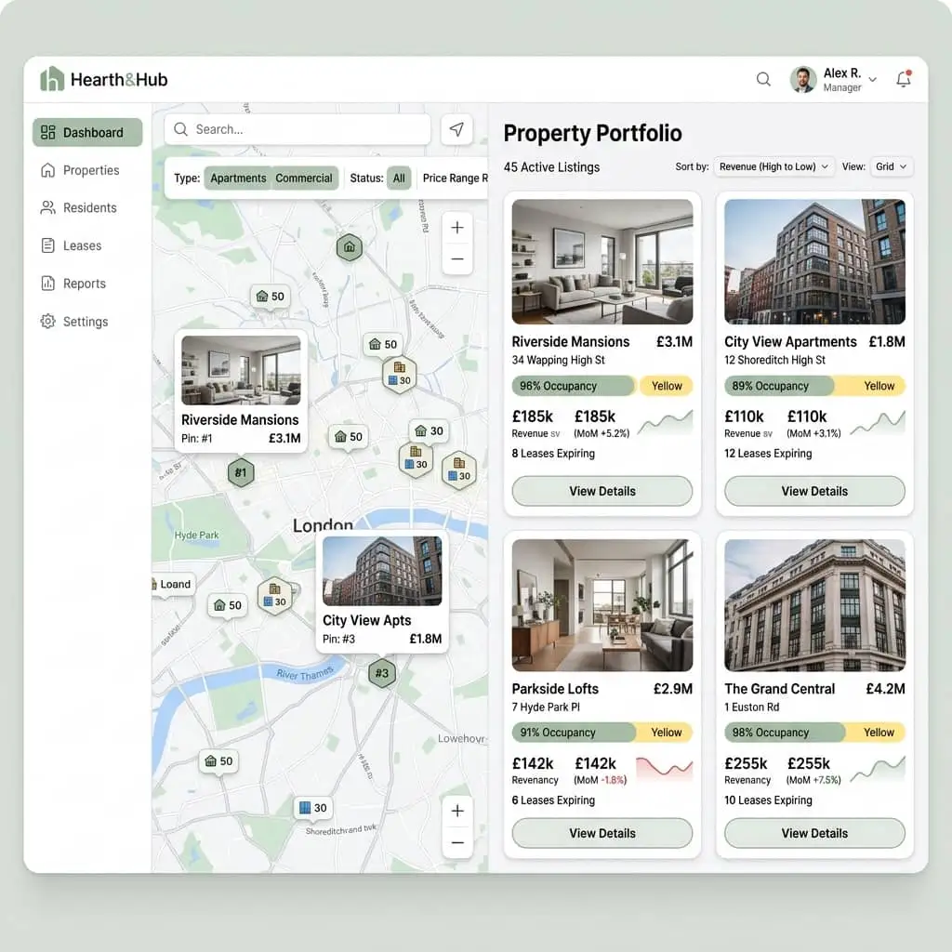Image resolution: width=952 pixels, height=952 pixels.
Task: Click "6 Leases Expiring" text
Action: pyautogui.click(x=553, y=800)
